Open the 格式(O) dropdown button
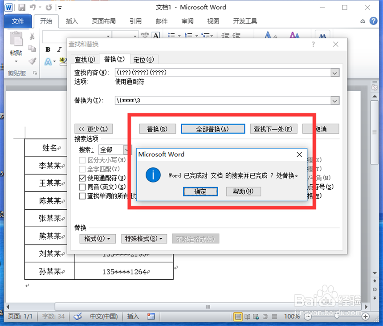Viewport: 383px width, 326px height. 98,239
